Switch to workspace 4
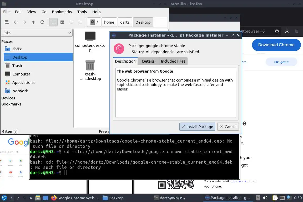The width and height of the screenshot is (303, 202). click(x=31, y=198)
